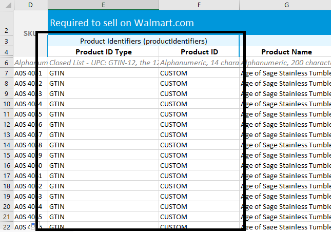The image size is (331, 232).
Task: Select column E header
Action: 103,5
